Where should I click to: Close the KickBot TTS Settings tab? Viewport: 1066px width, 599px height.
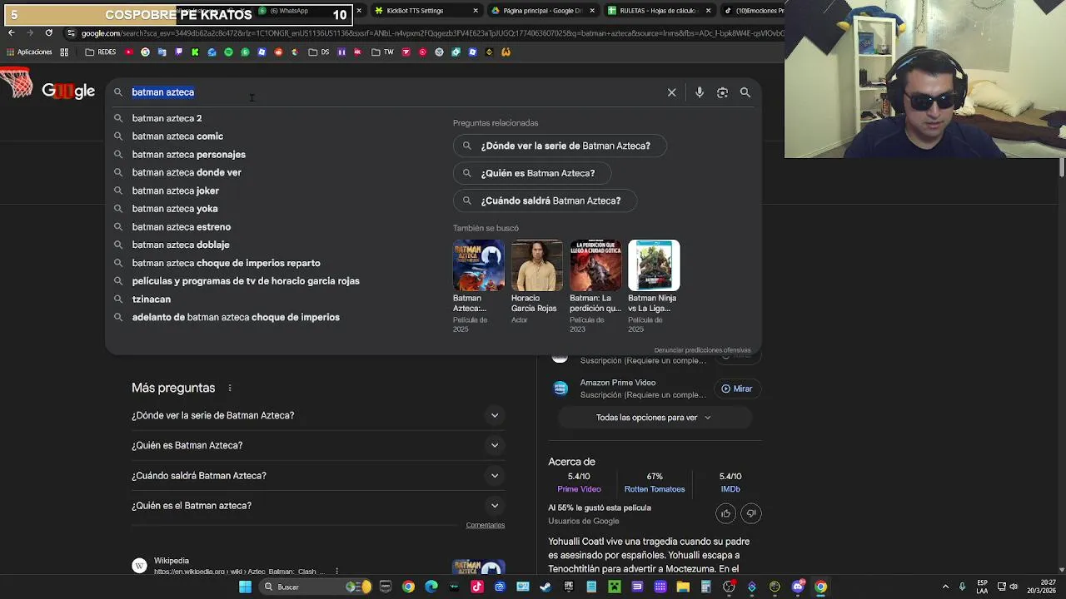coord(476,11)
